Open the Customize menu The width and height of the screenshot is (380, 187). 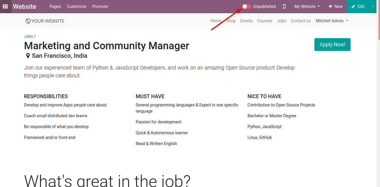pos(76,6)
